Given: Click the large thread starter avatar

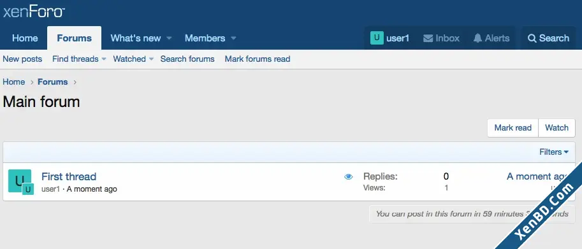Looking at the screenshot, I should (20, 181).
